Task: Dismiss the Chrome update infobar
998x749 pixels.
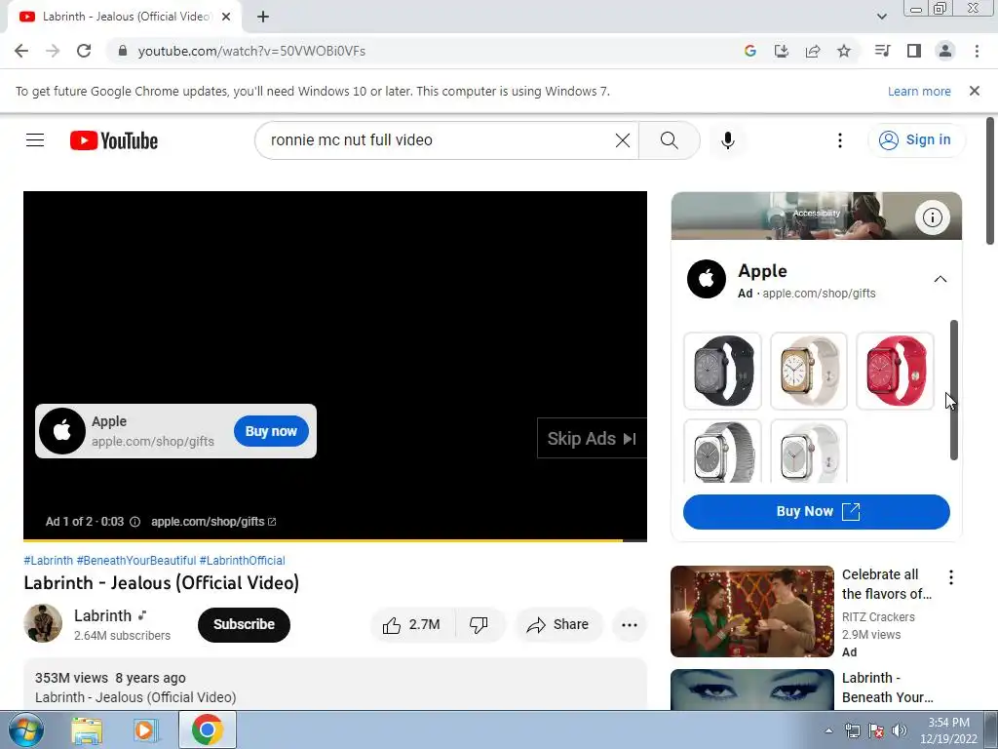Action: 974,91
